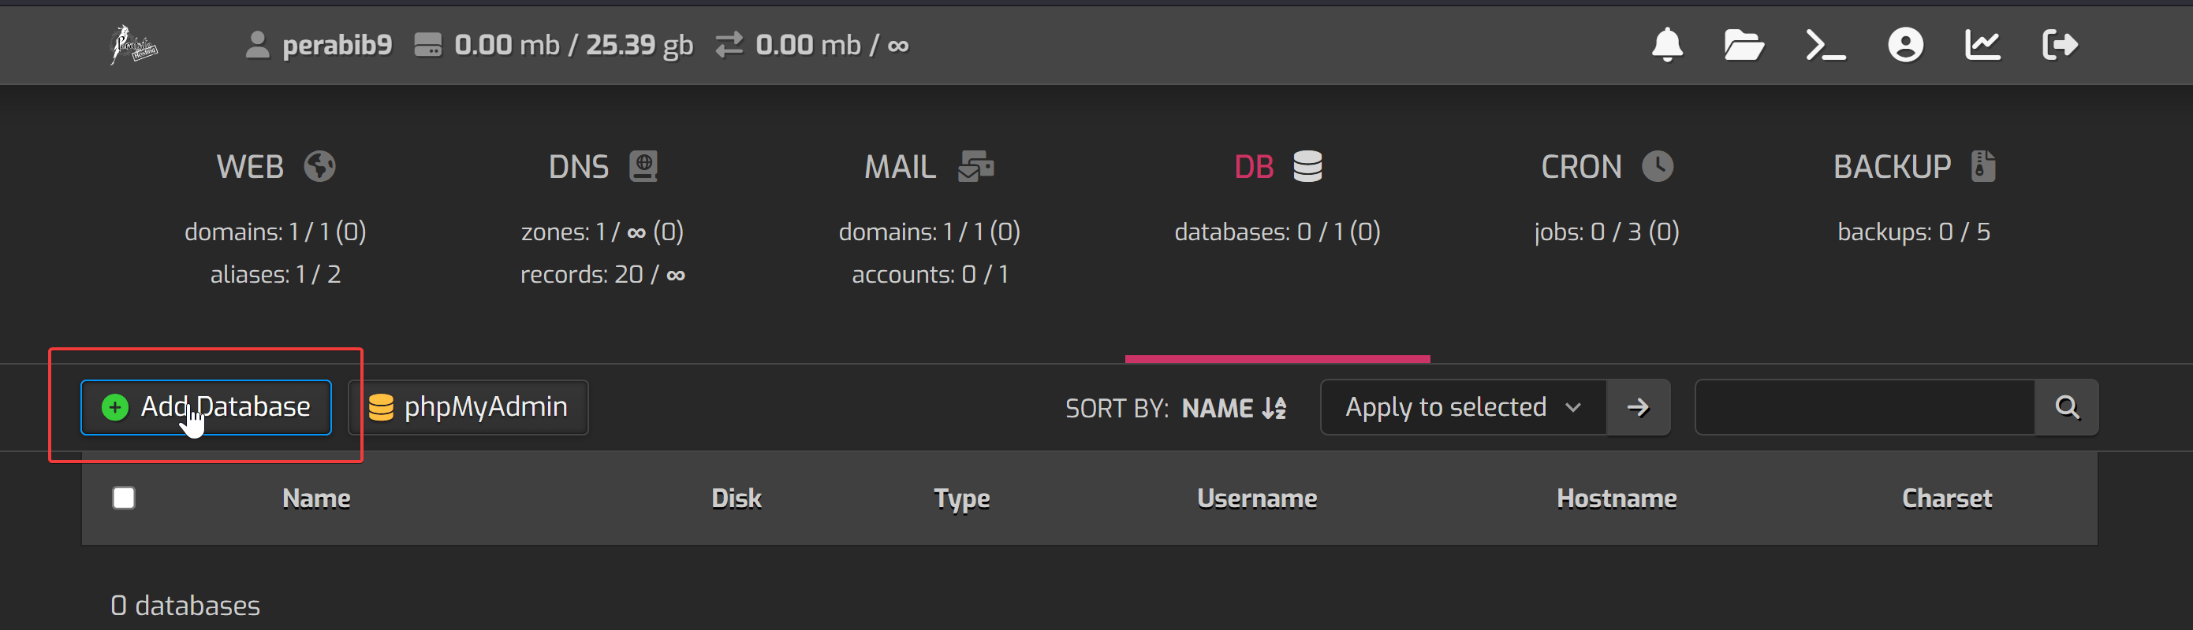2193x630 pixels.
Task: Open the user account profile icon
Action: (1904, 45)
